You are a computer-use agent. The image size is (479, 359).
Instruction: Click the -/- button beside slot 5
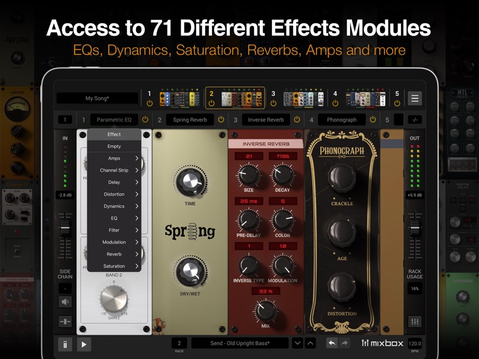414,119
